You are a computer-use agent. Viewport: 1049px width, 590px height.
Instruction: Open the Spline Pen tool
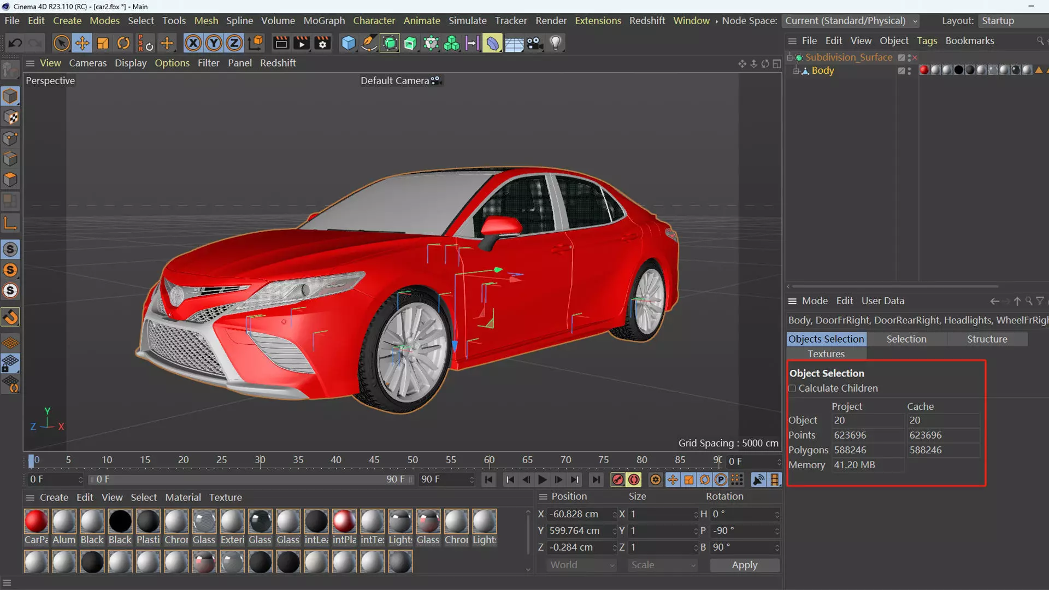pyautogui.click(x=369, y=43)
